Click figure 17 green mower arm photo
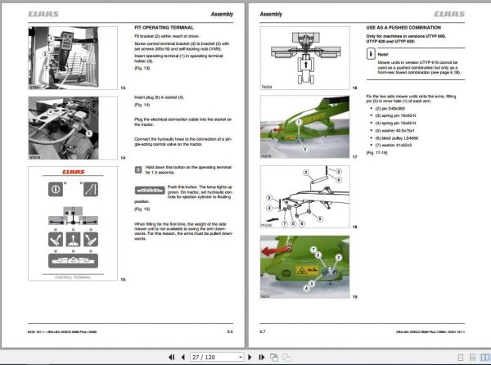This screenshot has width=491, height=365. 305,127
